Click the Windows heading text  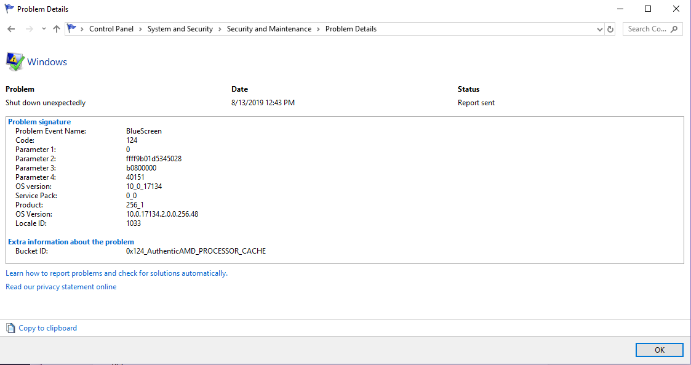tap(47, 62)
